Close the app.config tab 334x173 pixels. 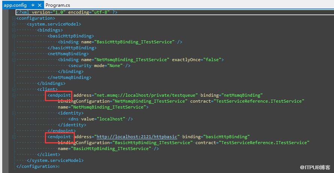39,5
